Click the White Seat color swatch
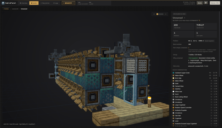This screenshot has height=128, width=222. coord(173,92)
